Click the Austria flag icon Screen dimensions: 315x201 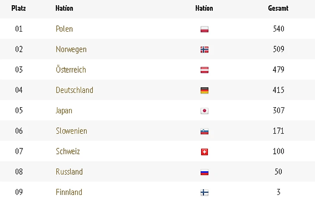(x=205, y=70)
